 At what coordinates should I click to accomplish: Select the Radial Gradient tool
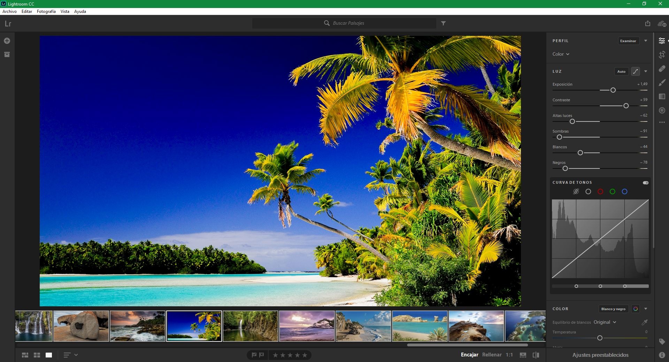point(662,110)
